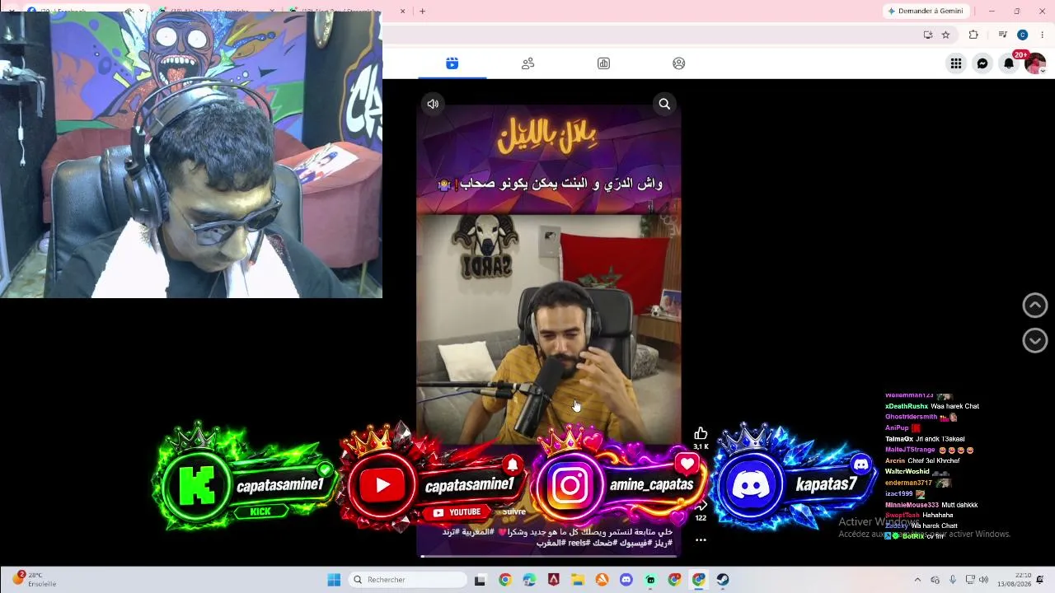The width and height of the screenshot is (1055, 593).
Task: Click the xDeathRushx chat message
Action: tap(932, 406)
